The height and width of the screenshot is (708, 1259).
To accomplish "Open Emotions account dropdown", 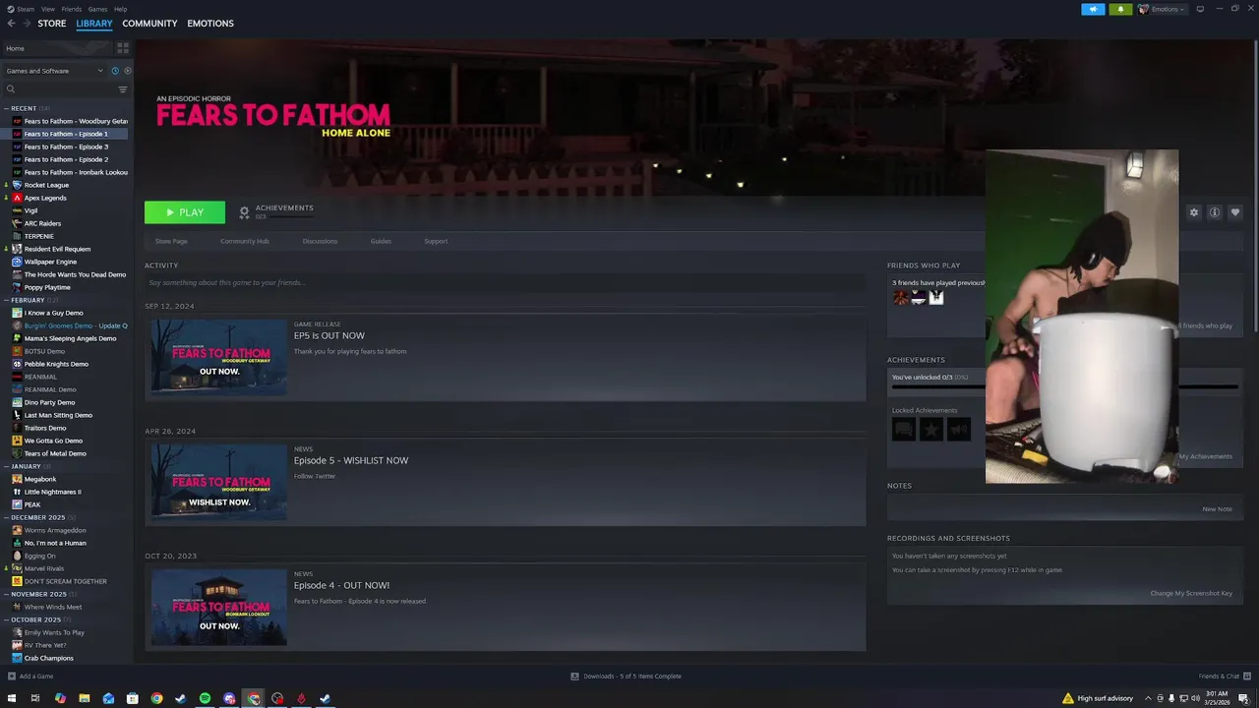I will pos(1162,9).
